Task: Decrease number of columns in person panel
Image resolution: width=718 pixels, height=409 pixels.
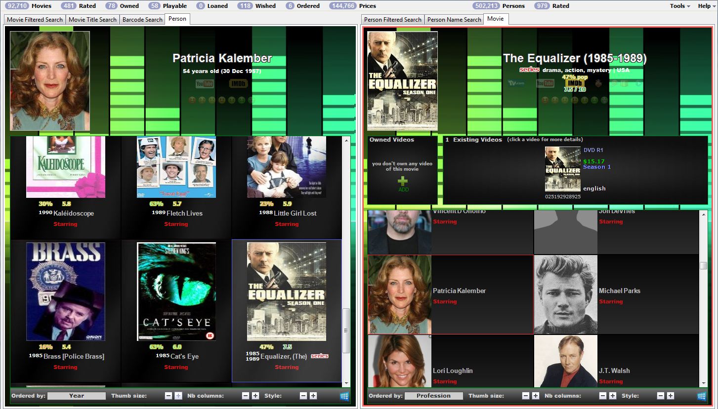Action: 246,396
